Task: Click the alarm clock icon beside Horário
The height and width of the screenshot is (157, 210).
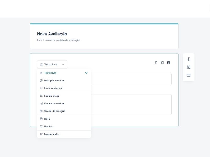Action: 41,126
